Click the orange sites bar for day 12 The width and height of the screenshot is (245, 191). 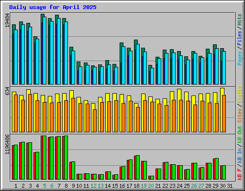click(95, 121)
